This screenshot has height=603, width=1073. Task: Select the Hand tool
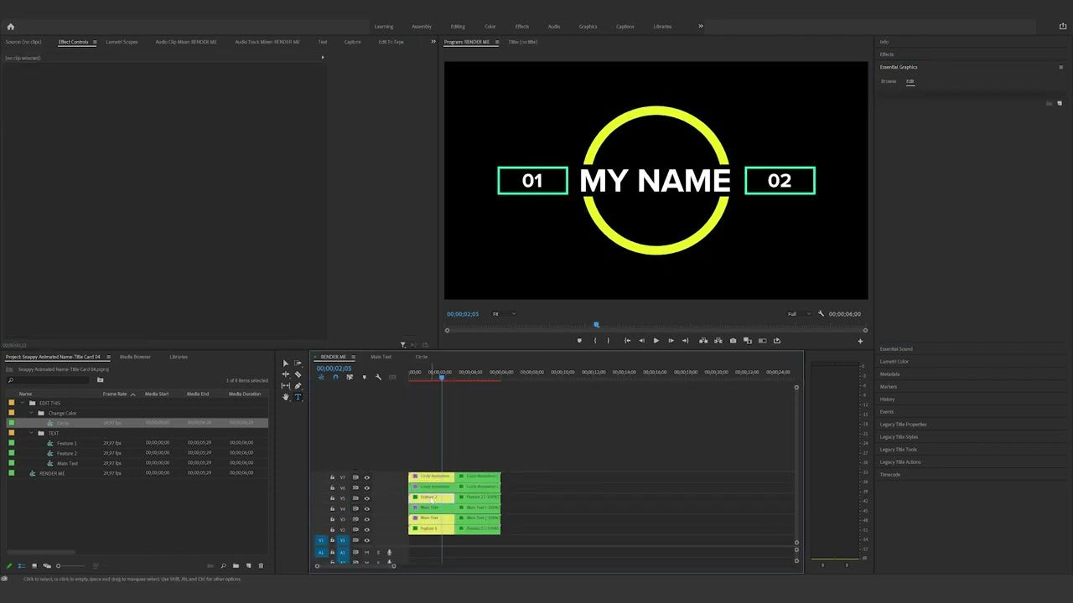click(286, 397)
